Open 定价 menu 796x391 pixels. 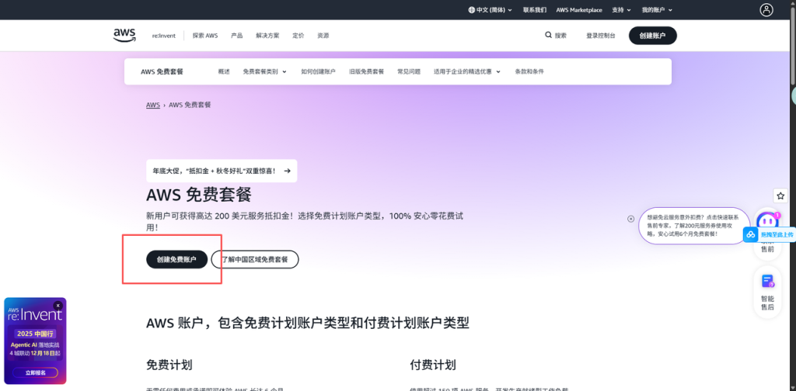tap(298, 36)
